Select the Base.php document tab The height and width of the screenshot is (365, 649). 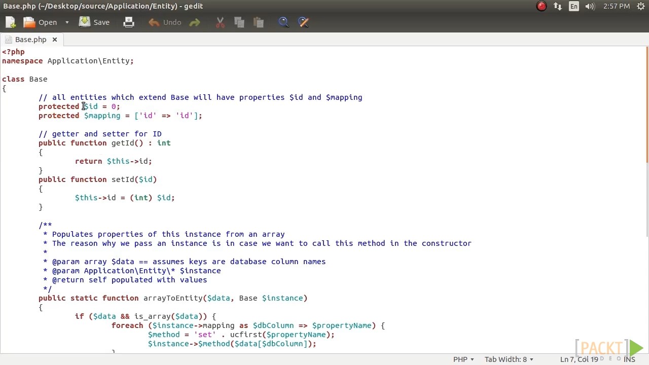coord(30,40)
